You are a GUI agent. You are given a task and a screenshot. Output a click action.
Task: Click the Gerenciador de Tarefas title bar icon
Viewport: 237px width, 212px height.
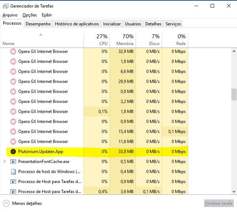pyautogui.click(x=6, y=6)
